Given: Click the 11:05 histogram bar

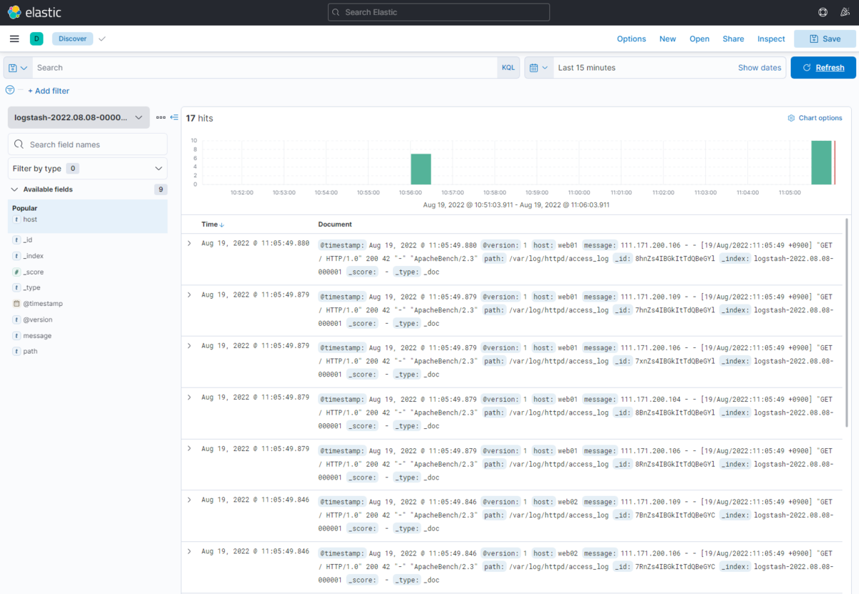Looking at the screenshot, I should pos(821,162).
